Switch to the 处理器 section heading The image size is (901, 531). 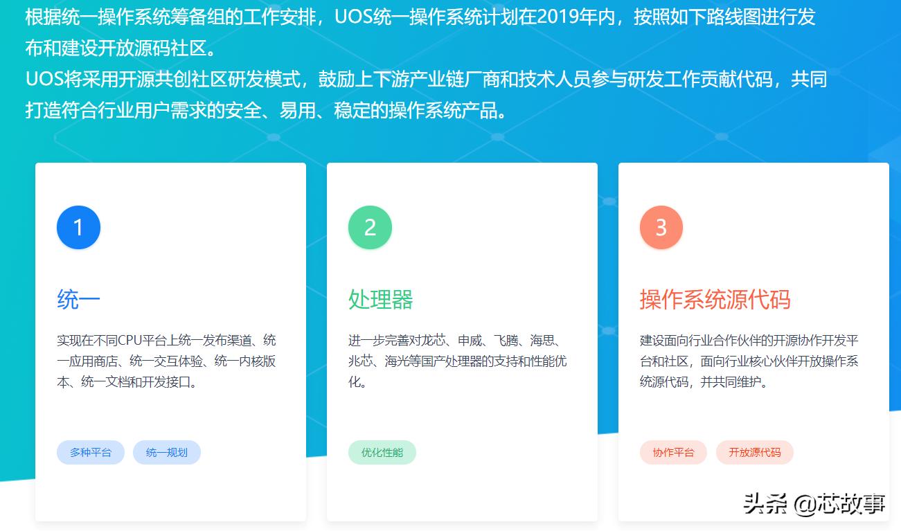(x=382, y=299)
